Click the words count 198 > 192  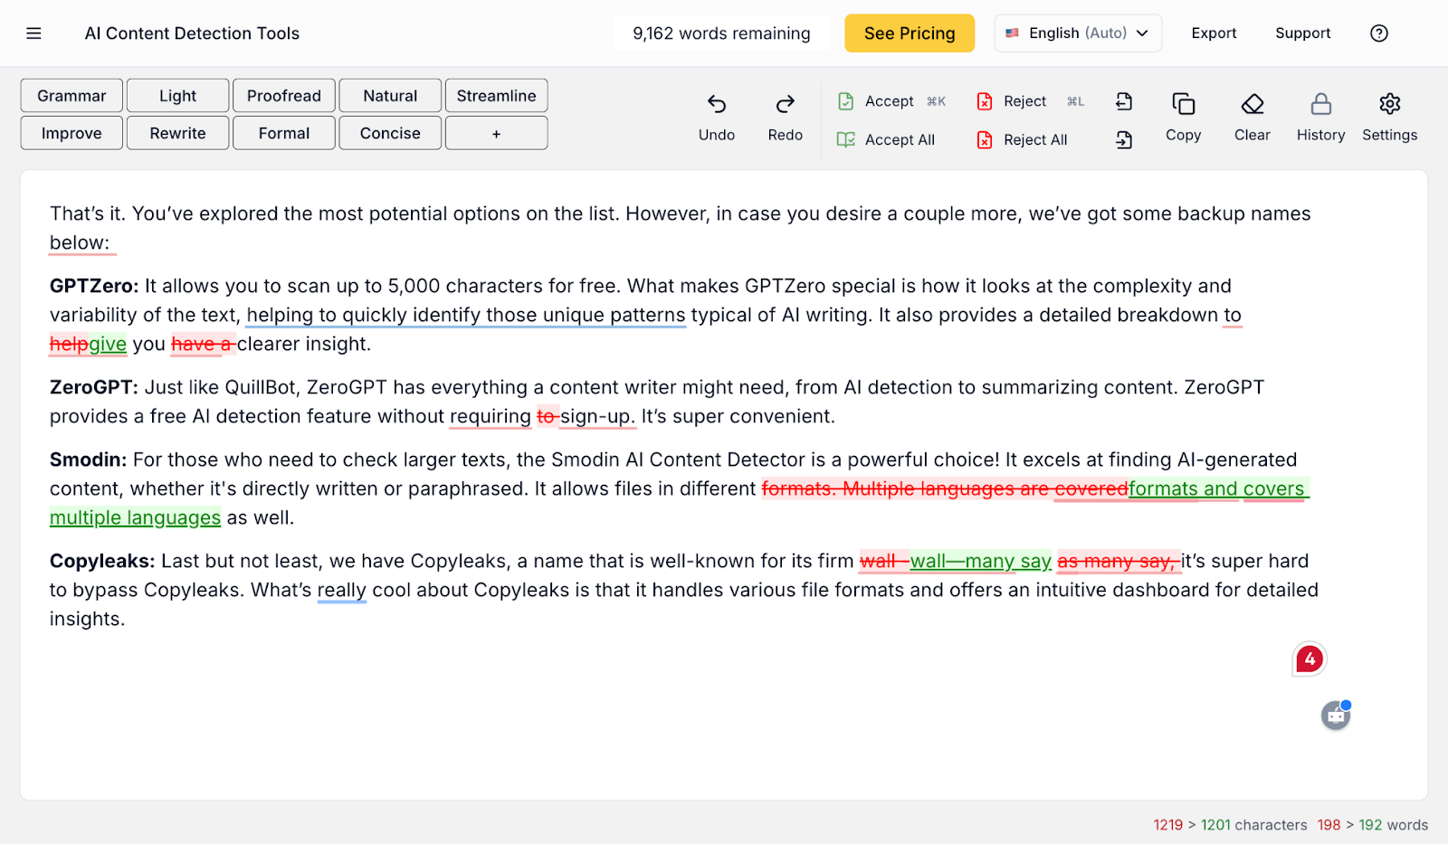coord(1372,825)
